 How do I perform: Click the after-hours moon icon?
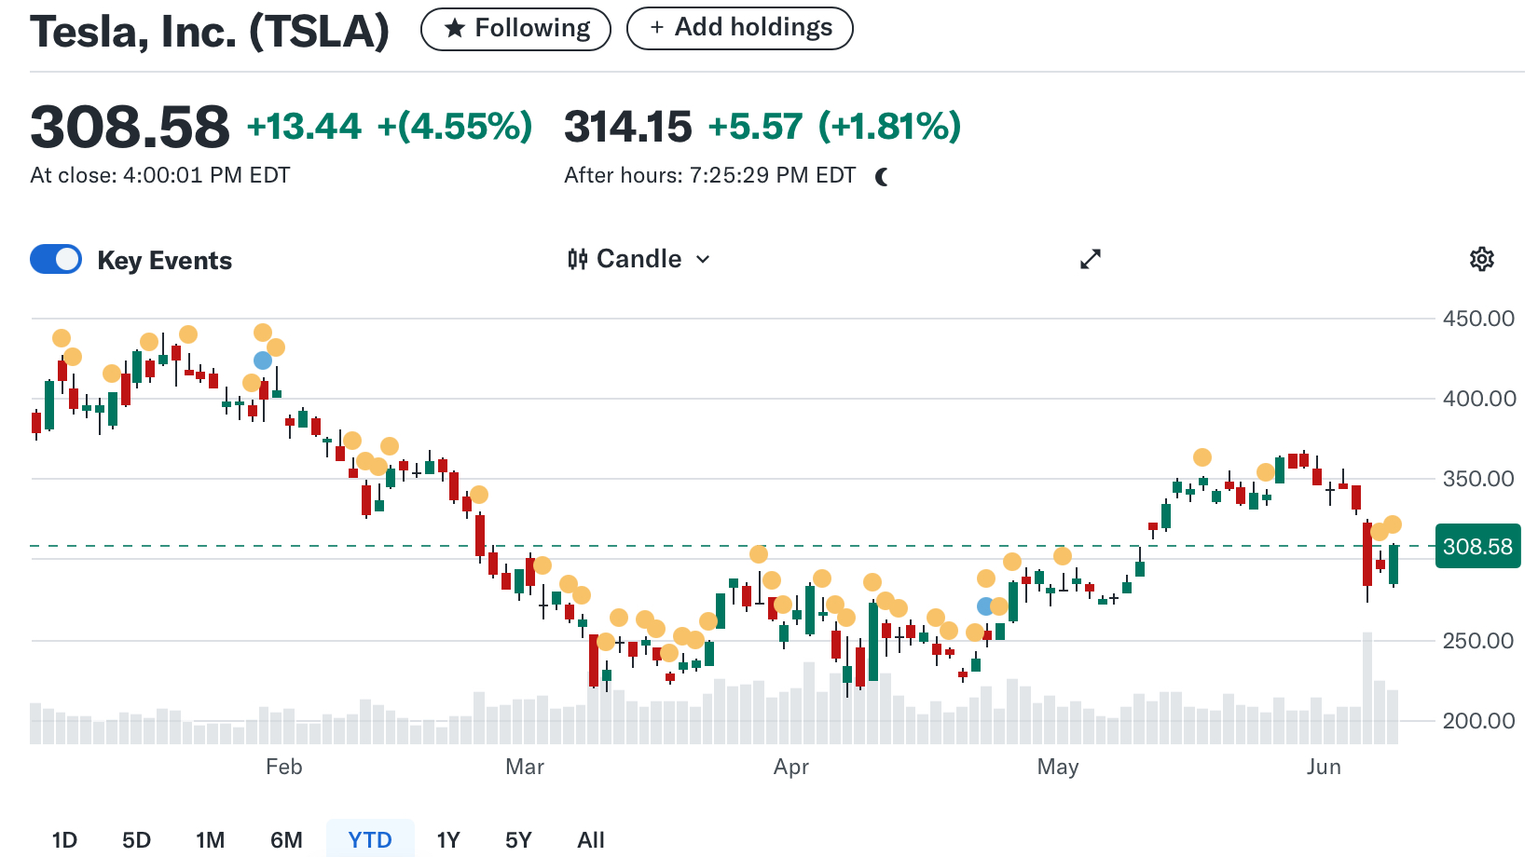point(882,176)
